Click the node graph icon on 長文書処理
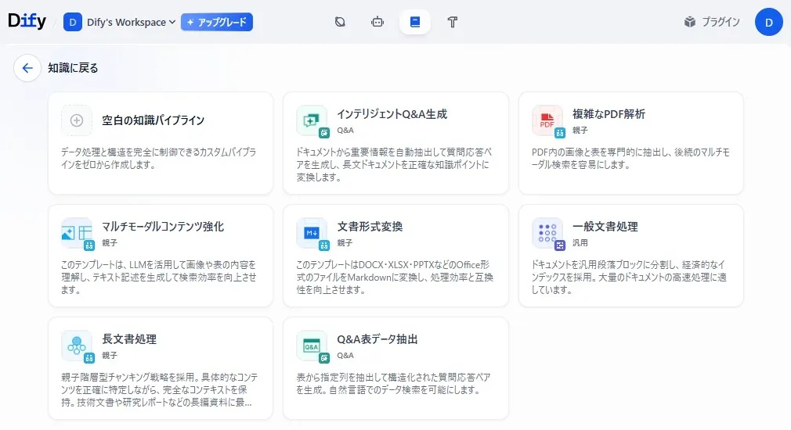The height and width of the screenshot is (430, 791). [77, 346]
